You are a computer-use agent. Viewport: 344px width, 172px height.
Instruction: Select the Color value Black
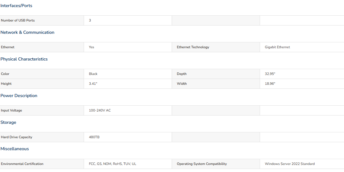pos(93,74)
